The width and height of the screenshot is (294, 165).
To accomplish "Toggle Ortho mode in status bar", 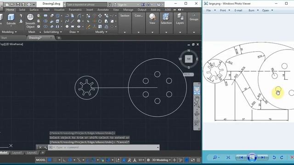I will [64, 160].
